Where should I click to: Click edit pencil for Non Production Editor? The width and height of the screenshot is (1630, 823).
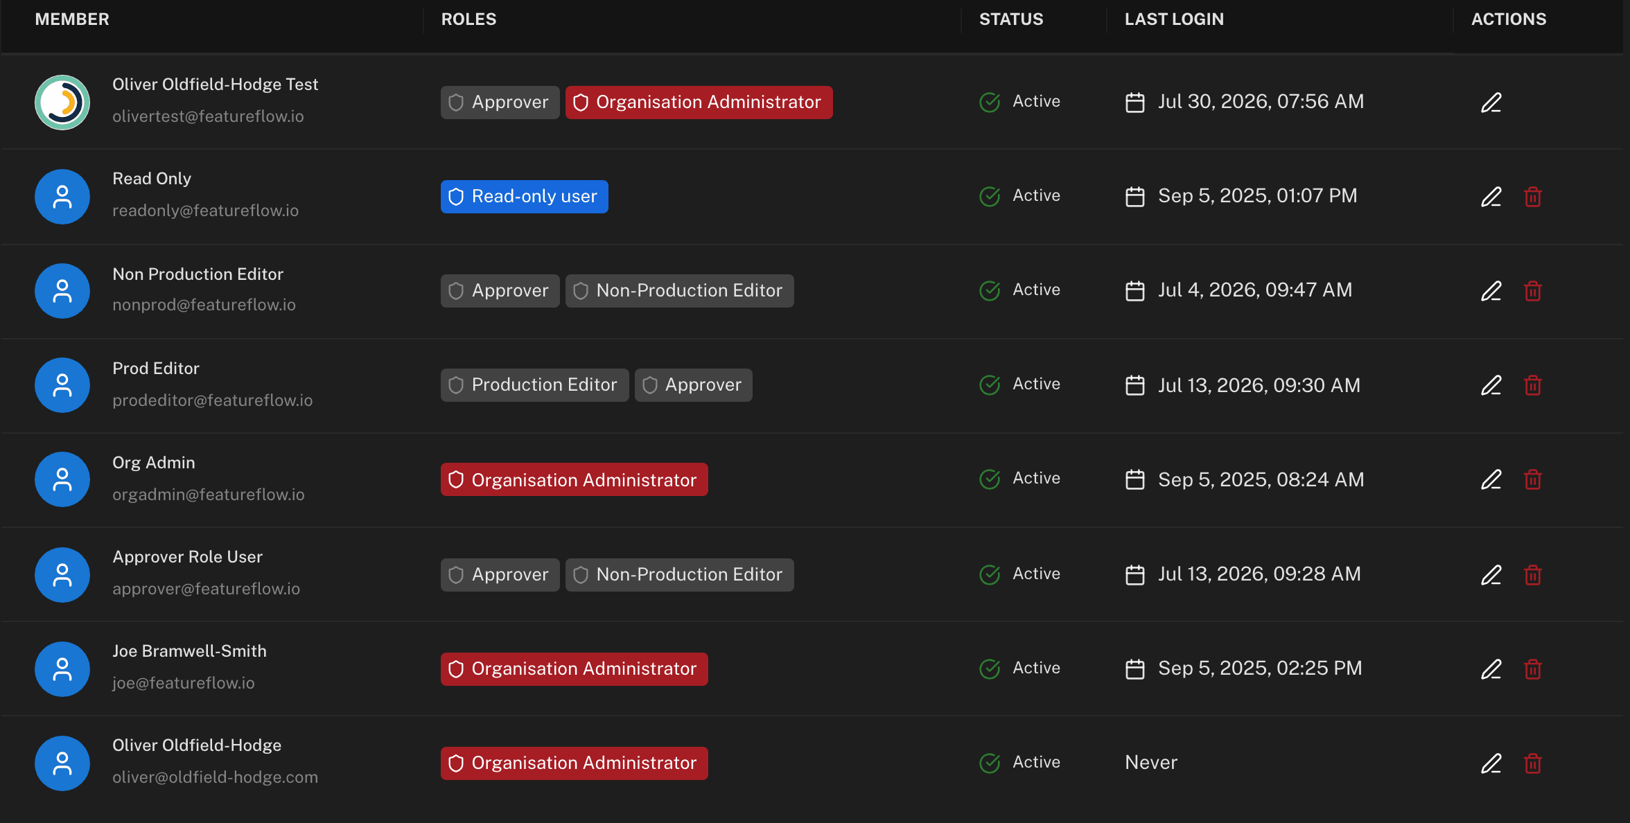coord(1491,291)
